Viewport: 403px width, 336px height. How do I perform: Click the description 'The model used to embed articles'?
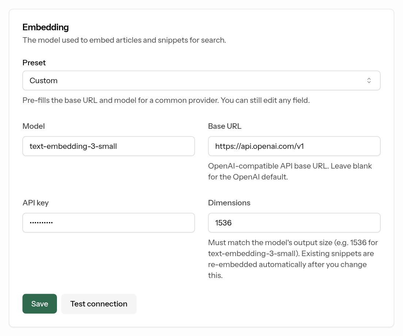124,40
